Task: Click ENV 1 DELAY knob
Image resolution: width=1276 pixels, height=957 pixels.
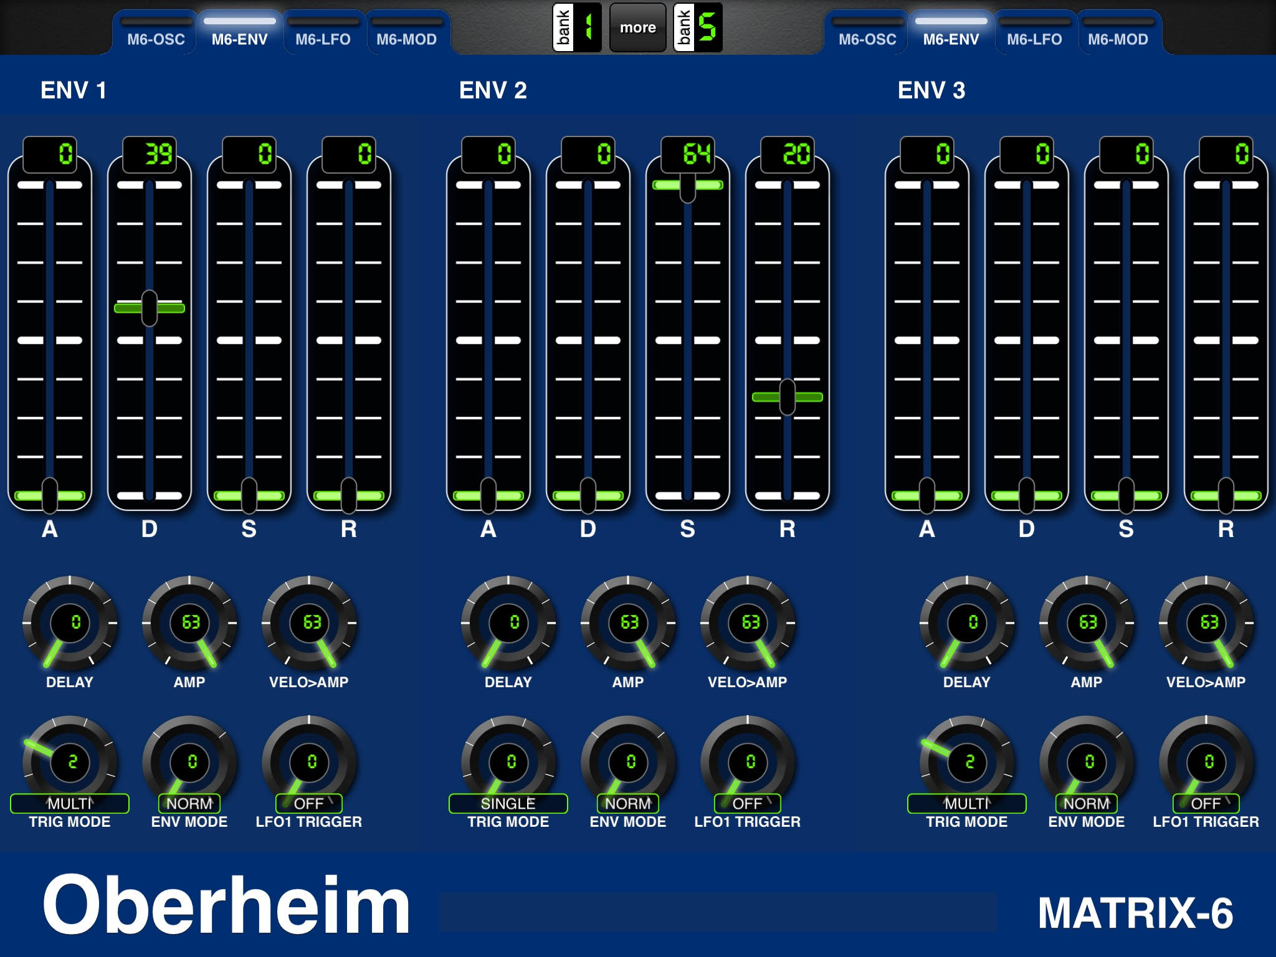Action: (x=70, y=622)
